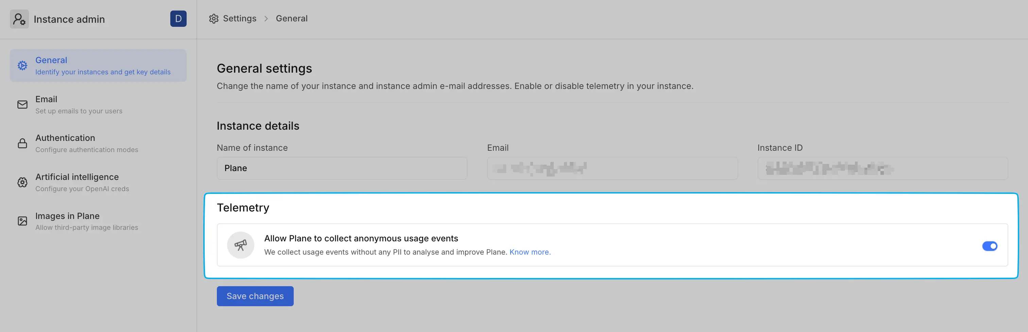The image size is (1028, 332).
Task: Open the Know more link
Action: click(530, 252)
